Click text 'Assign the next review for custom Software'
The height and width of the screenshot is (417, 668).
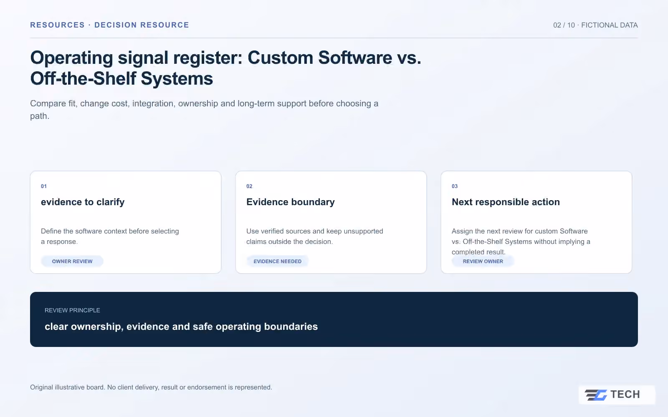click(520, 231)
